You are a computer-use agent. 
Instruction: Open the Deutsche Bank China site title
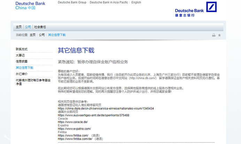coord(30,6)
